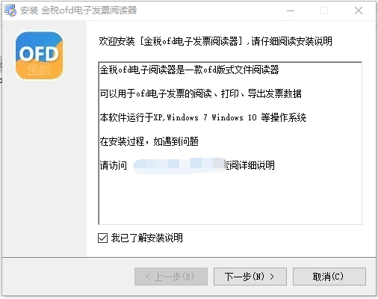Click the OFD 金税 application logo

[x=39, y=56]
